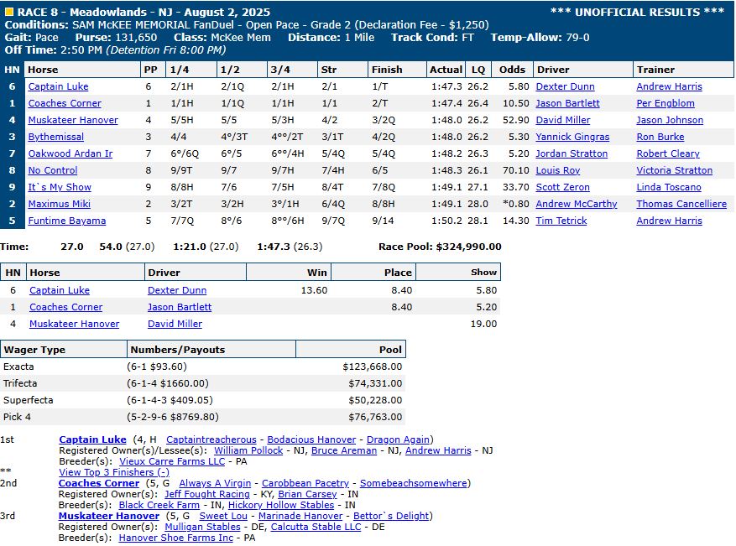This screenshot has height=546, width=736.
Task: Open driver Andrew McCarthy's profile
Action: 577,204
